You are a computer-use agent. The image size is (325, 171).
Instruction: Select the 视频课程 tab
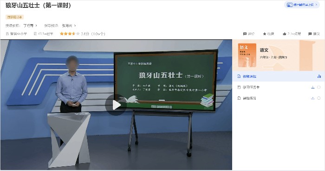pyautogui.click(x=279, y=76)
